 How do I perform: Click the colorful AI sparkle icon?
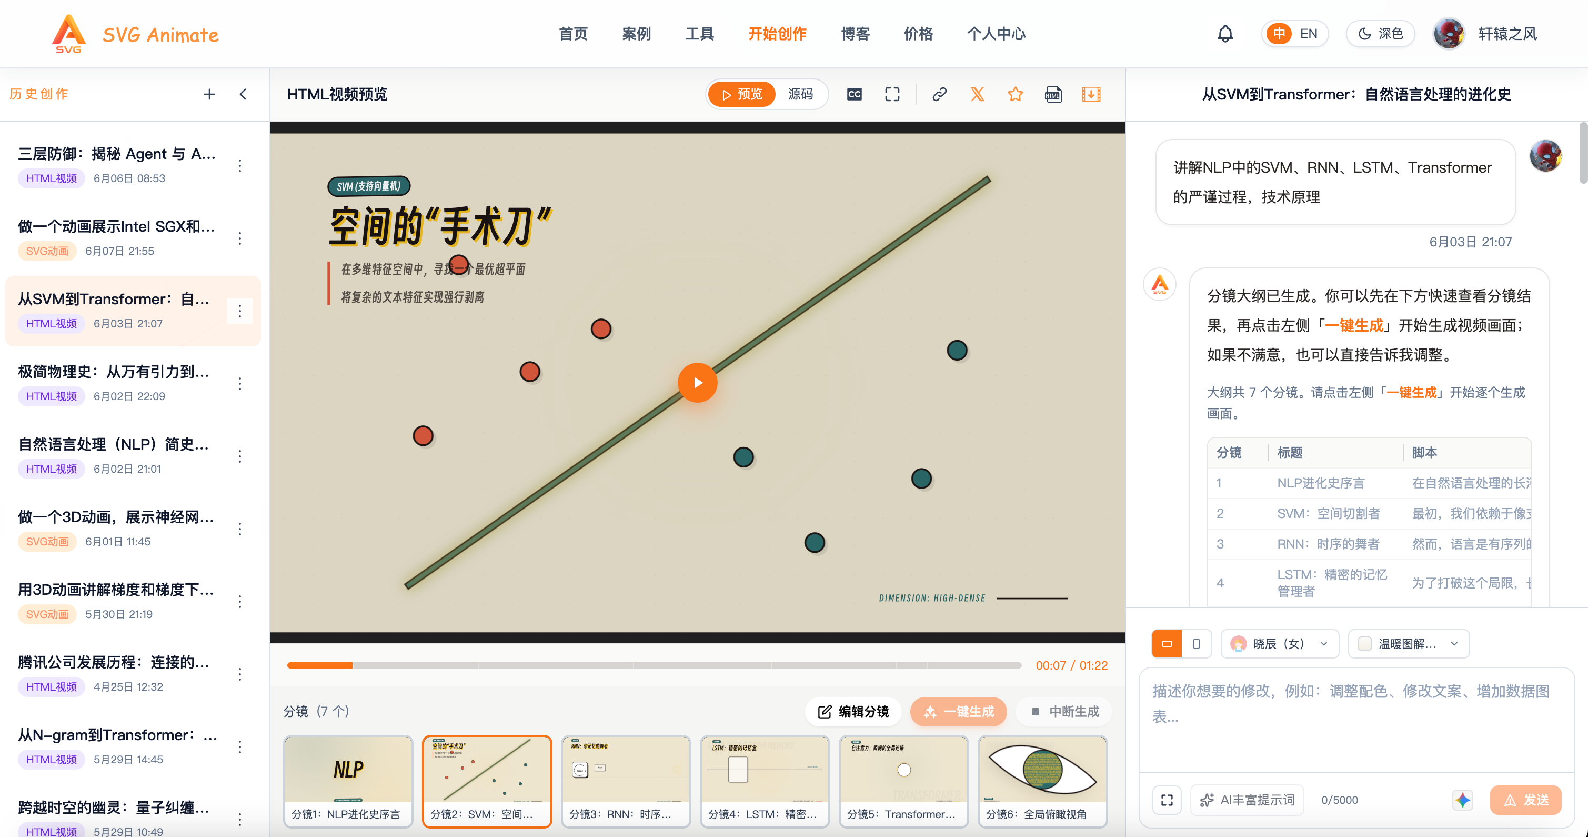pos(1463,800)
